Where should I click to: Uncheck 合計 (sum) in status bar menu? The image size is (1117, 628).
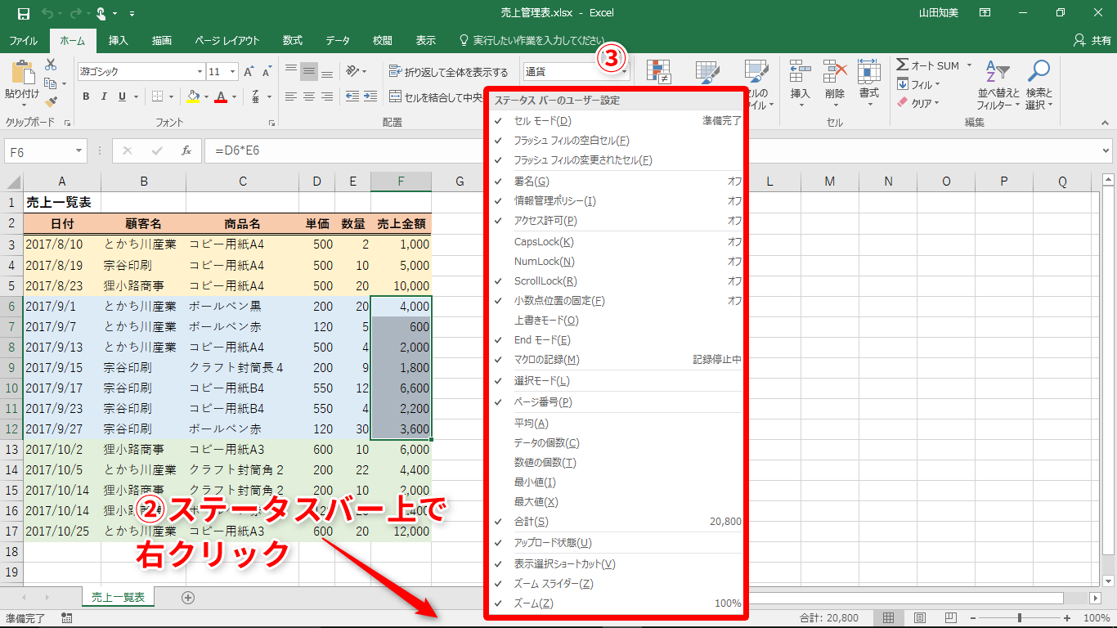[x=617, y=522]
